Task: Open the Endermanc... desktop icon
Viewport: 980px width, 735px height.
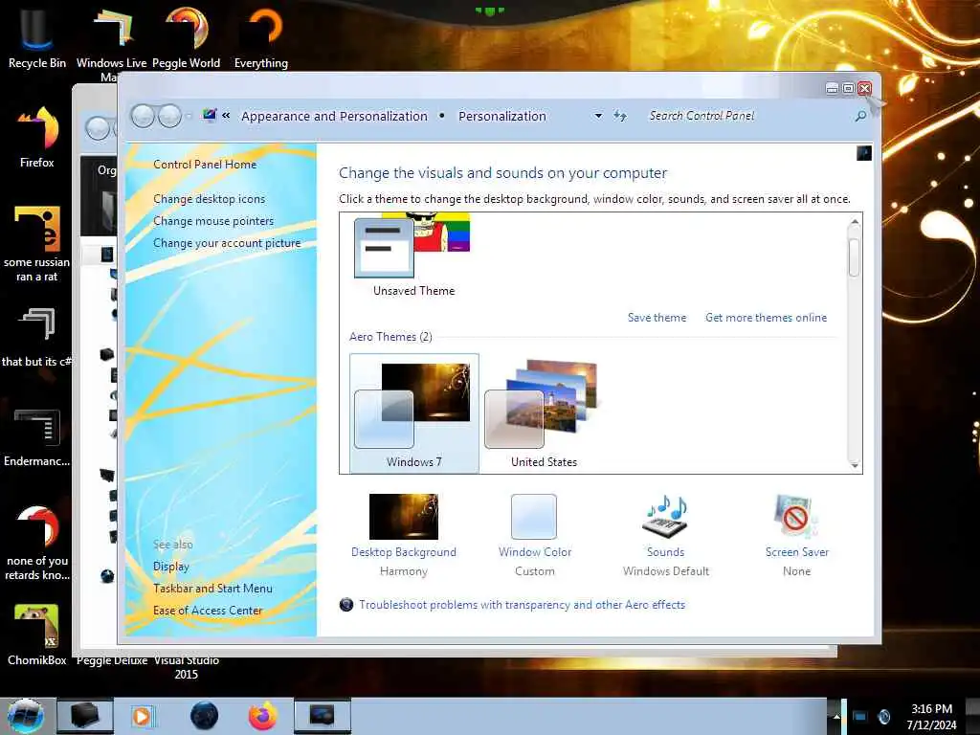Action: tap(37, 437)
